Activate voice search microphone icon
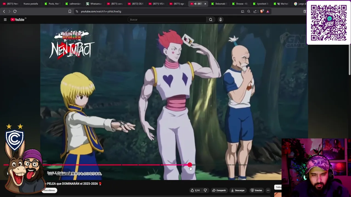 220,19
